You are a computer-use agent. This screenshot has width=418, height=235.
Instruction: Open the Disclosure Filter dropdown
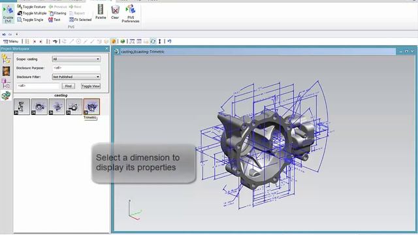click(76, 77)
